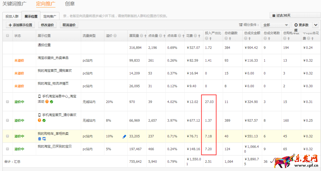Toggle the select-all checkbox in the table header
The image size is (321, 171).
[x=8, y=35]
